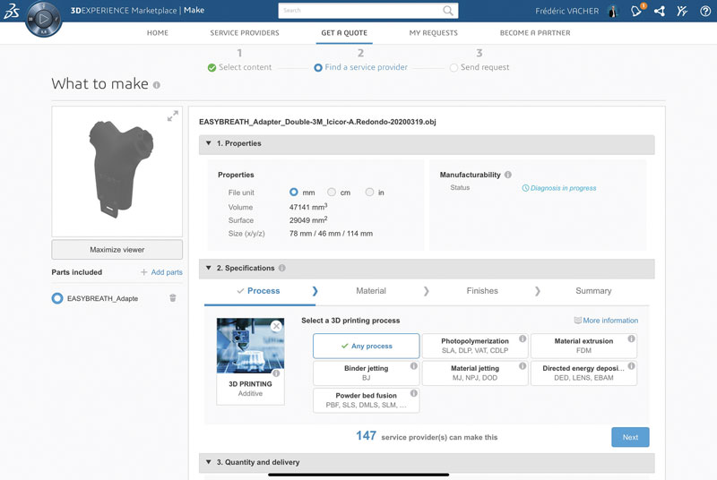717x480 pixels.
Task: Choose Material jetting process
Action: pyautogui.click(x=475, y=373)
